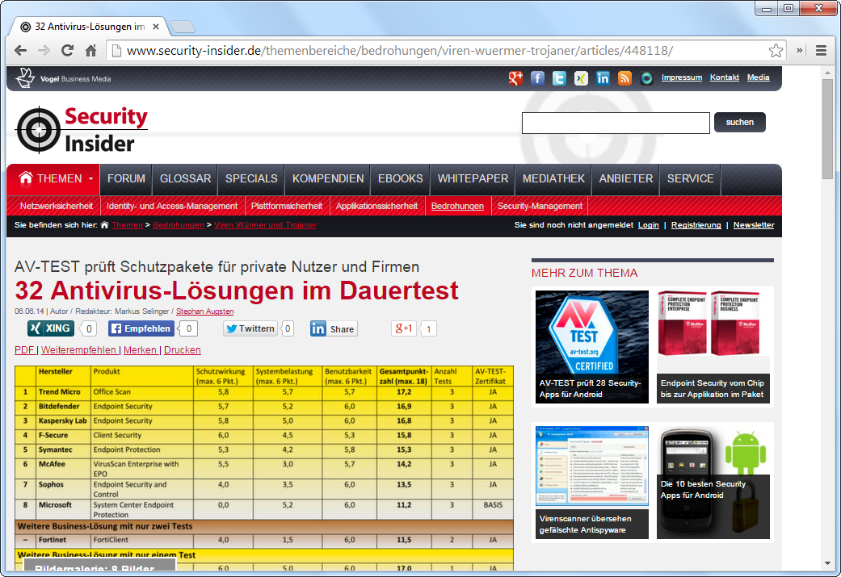Expand the THEMEN dropdown arrow
The width and height of the screenshot is (841, 577).
[x=91, y=179]
